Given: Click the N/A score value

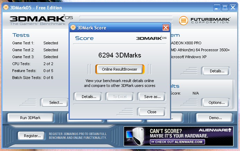Looking at the screenshot, I should click(196, 93).
